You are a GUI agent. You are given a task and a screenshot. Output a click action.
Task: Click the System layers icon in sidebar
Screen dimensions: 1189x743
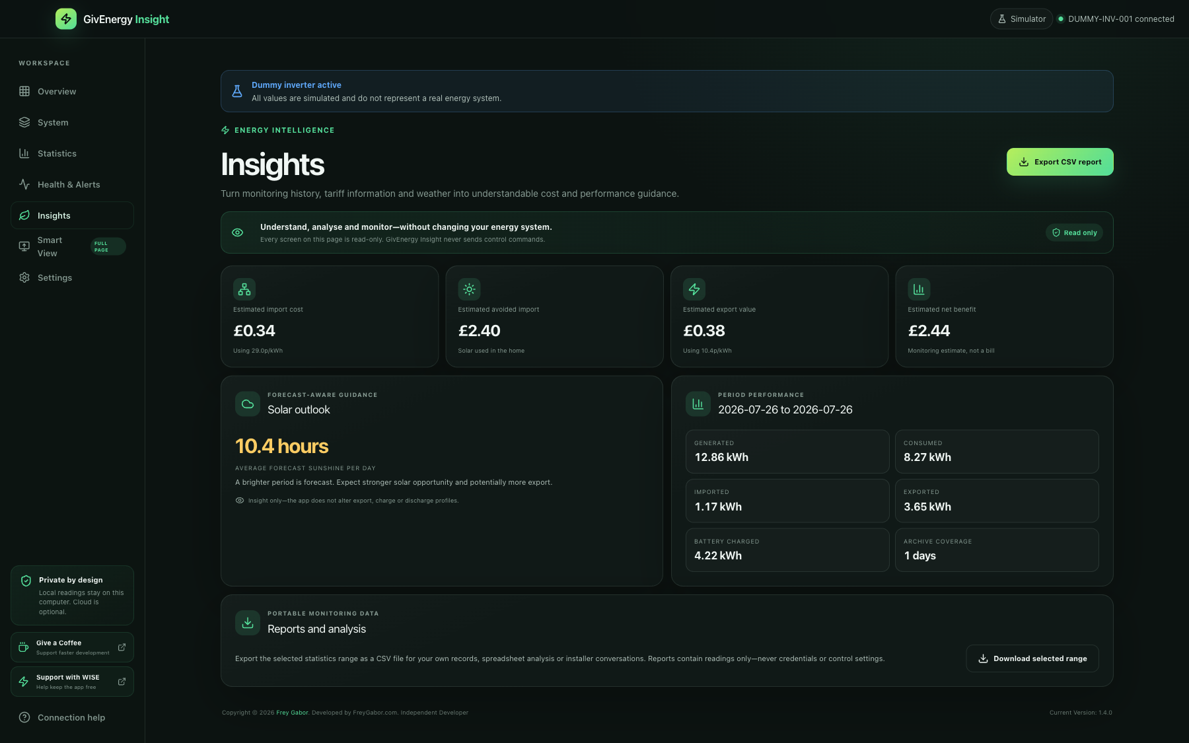[24, 122]
